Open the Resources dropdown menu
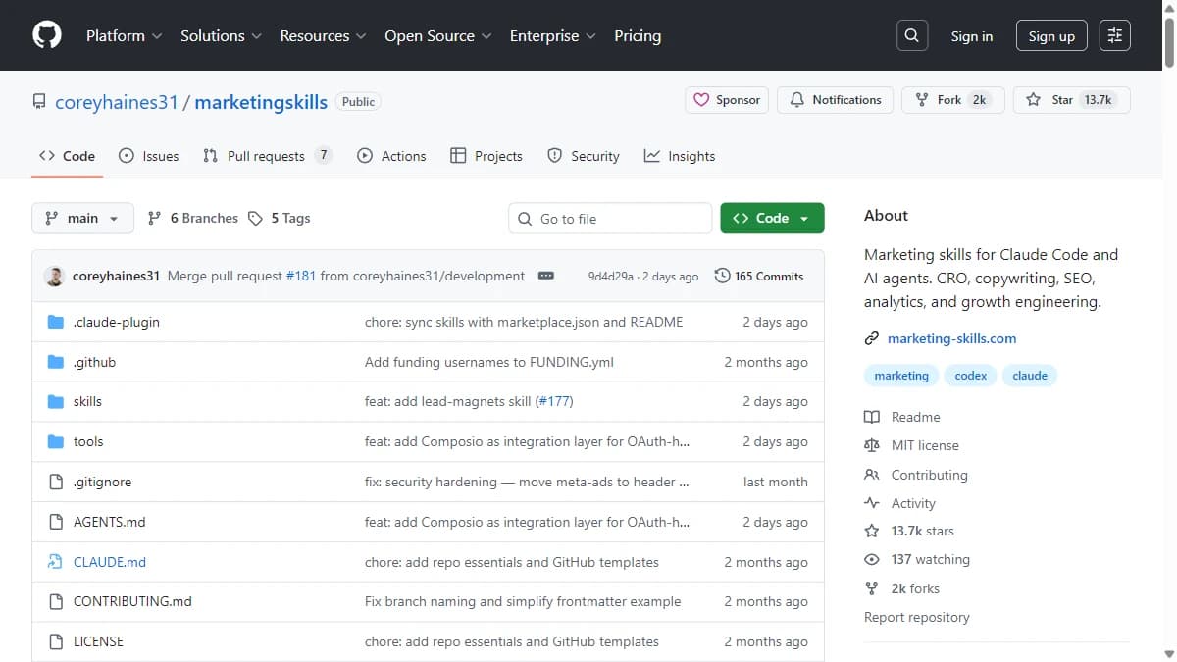This screenshot has width=1177, height=662. [323, 35]
